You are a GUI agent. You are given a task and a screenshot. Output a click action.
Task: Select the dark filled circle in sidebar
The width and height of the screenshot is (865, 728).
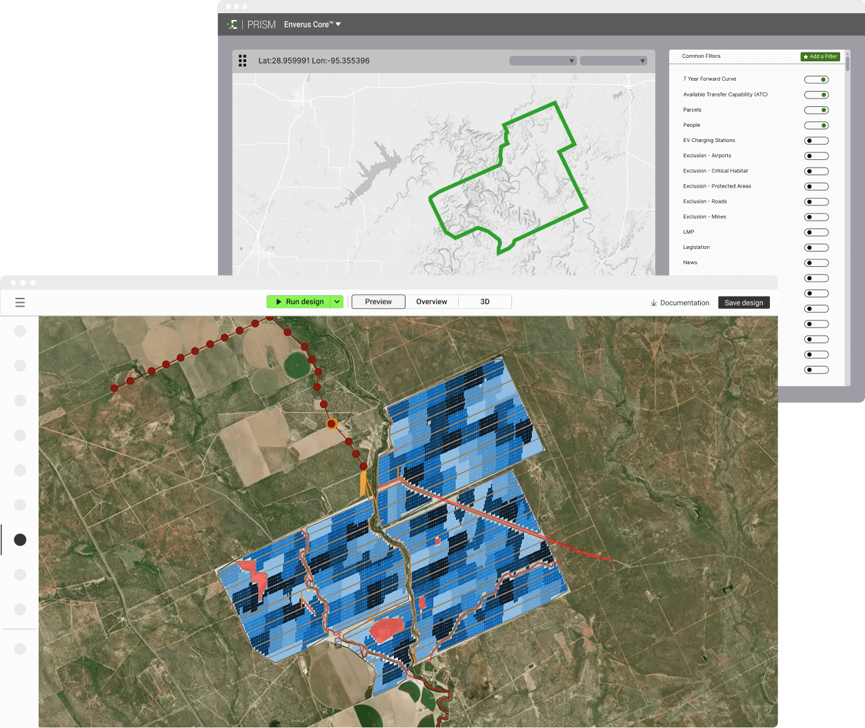(x=20, y=540)
